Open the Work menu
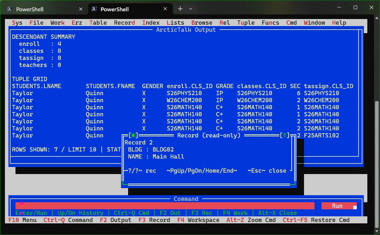The width and height of the screenshot is (380, 235). [x=57, y=23]
